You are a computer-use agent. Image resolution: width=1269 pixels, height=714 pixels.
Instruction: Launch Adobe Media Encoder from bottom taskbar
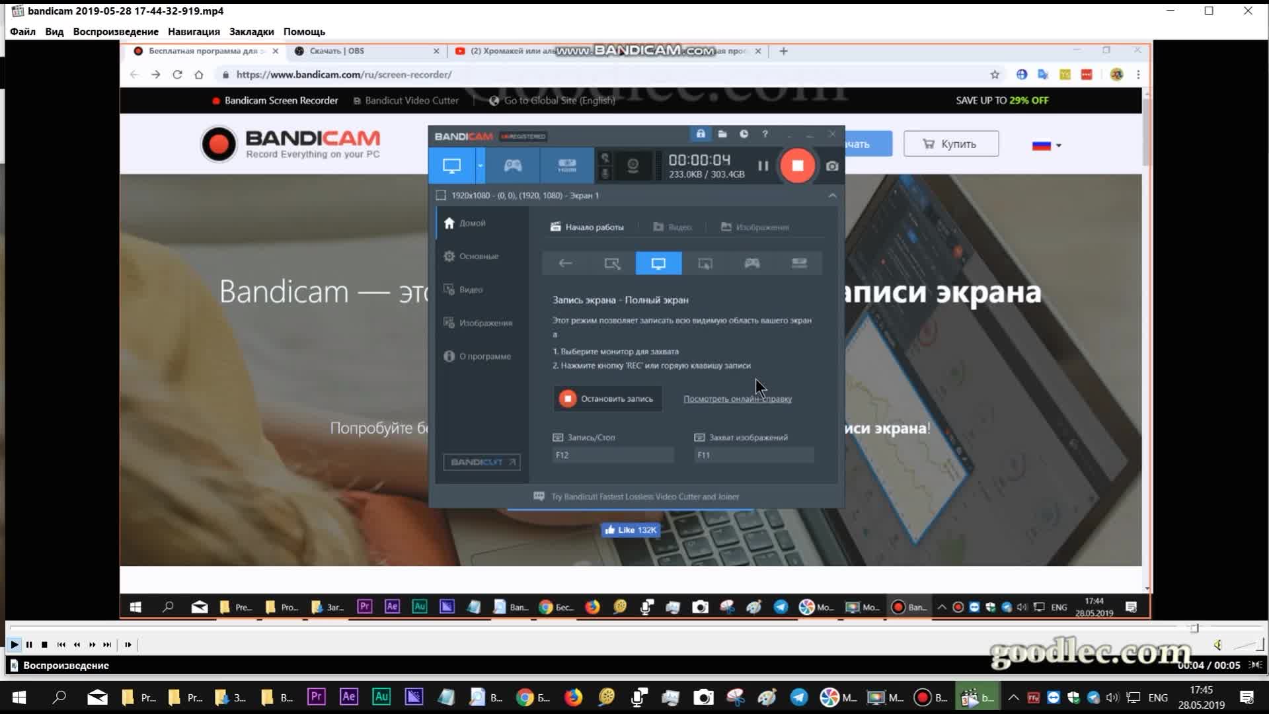pyautogui.click(x=414, y=697)
